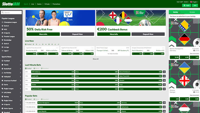Image resolution: width=200 pixels, height=113 pixels.
Task: Select Basketball filter under Last Minute Bets
Action: click(x=45, y=68)
